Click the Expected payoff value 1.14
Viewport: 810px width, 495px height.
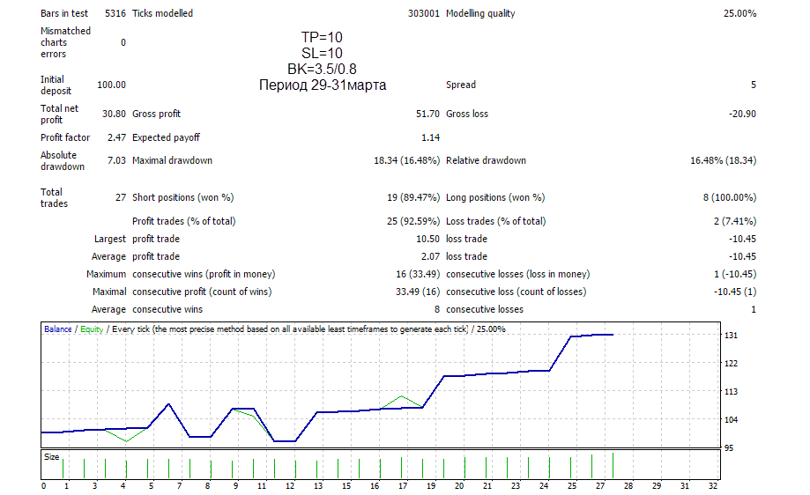[x=430, y=137]
